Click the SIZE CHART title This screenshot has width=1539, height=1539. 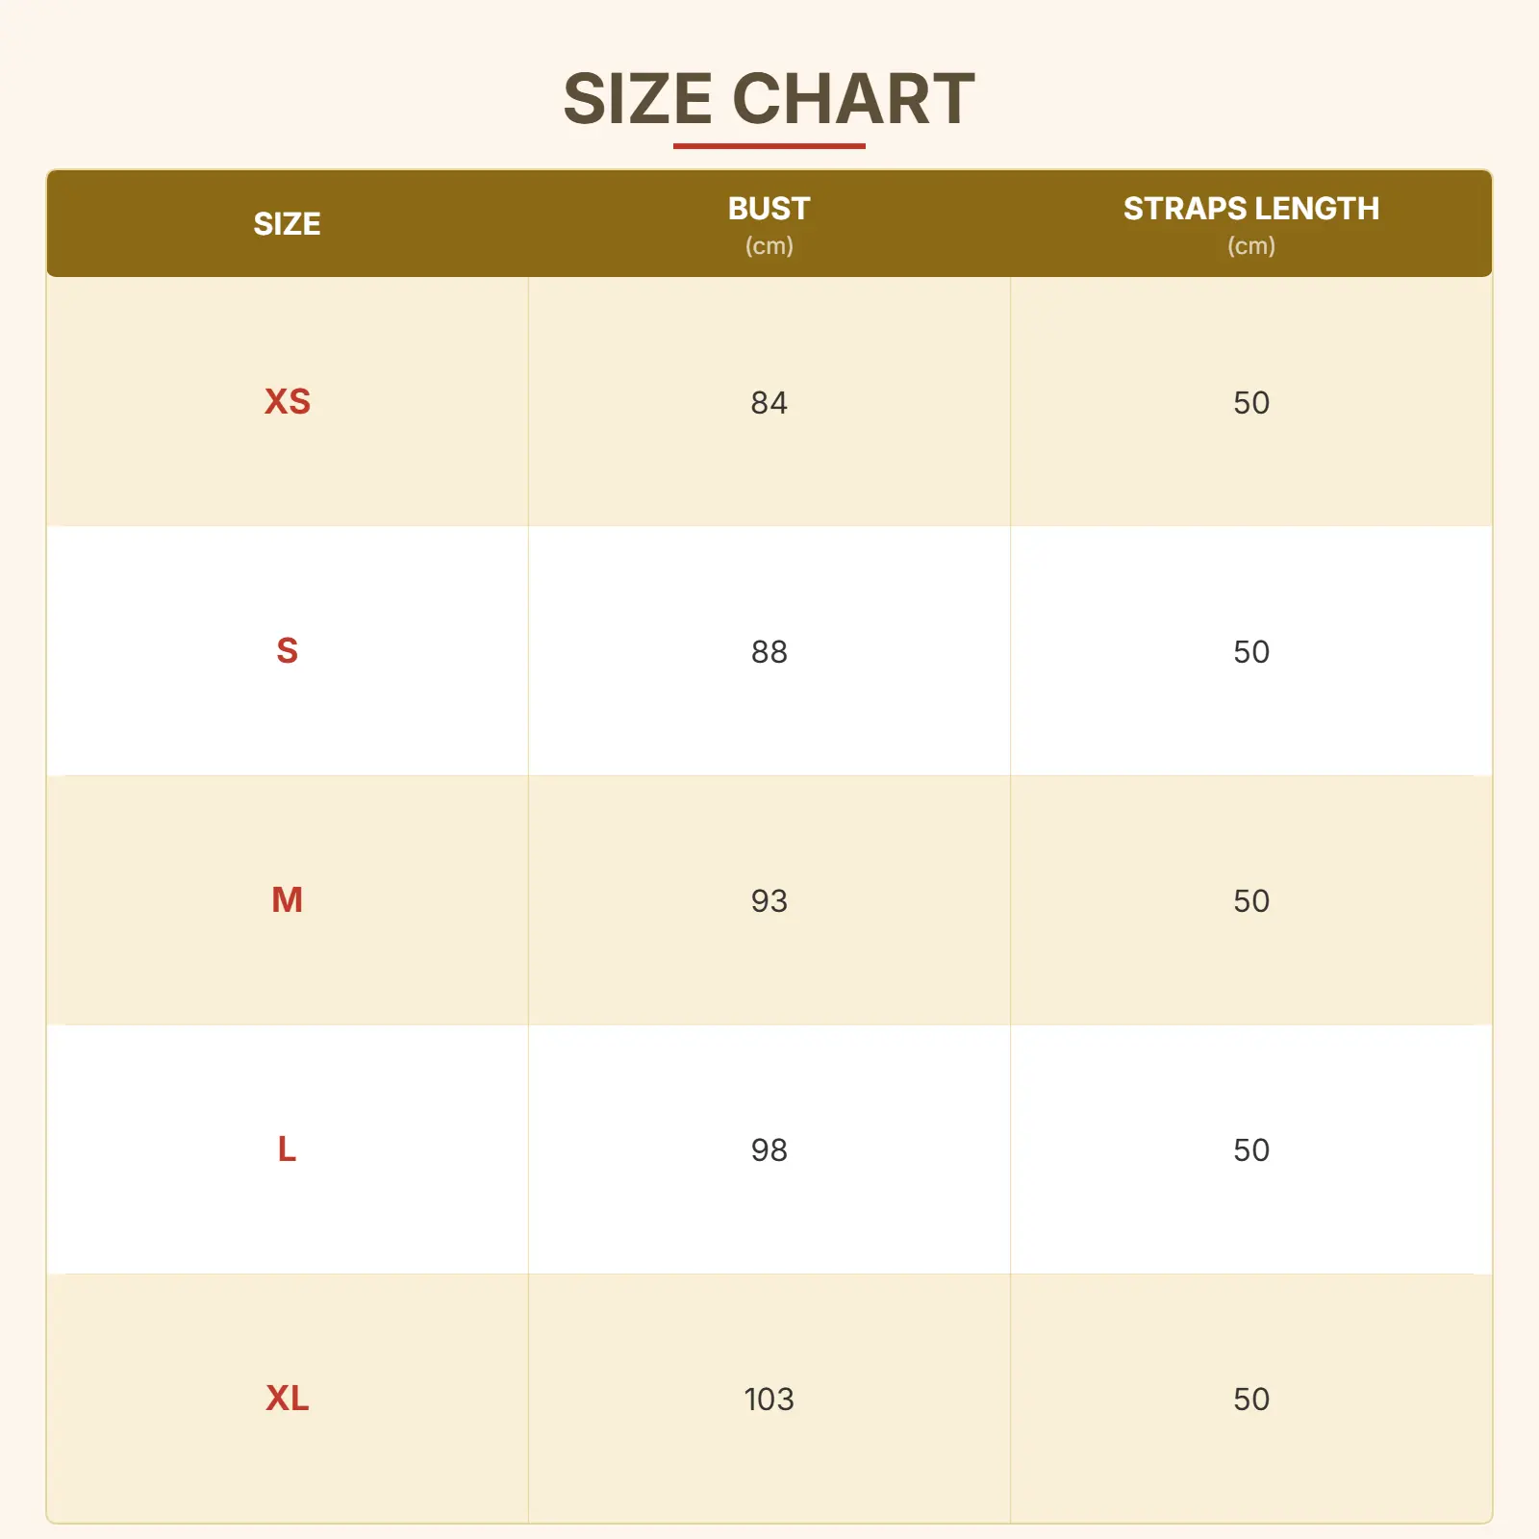[x=769, y=99]
